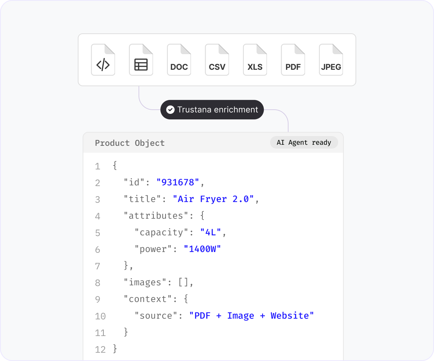Click the "capacity" key on line 5

click(161, 232)
